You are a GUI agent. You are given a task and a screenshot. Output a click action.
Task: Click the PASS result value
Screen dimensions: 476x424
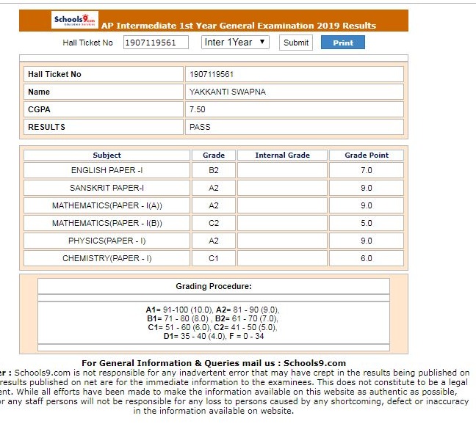(x=200, y=127)
